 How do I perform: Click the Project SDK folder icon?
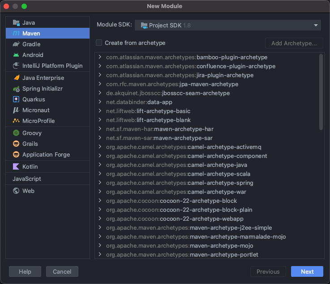coord(144,26)
